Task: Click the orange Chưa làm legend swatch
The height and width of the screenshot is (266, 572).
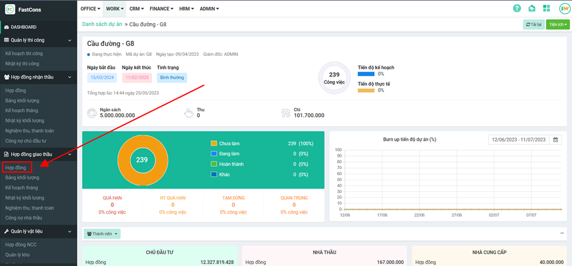Action: (x=214, y=143)
